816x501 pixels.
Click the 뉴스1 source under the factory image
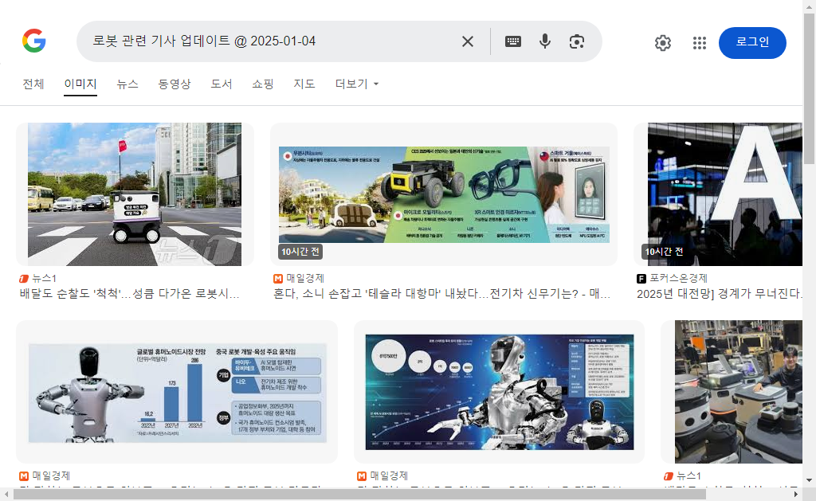click(x=682, y=476)
